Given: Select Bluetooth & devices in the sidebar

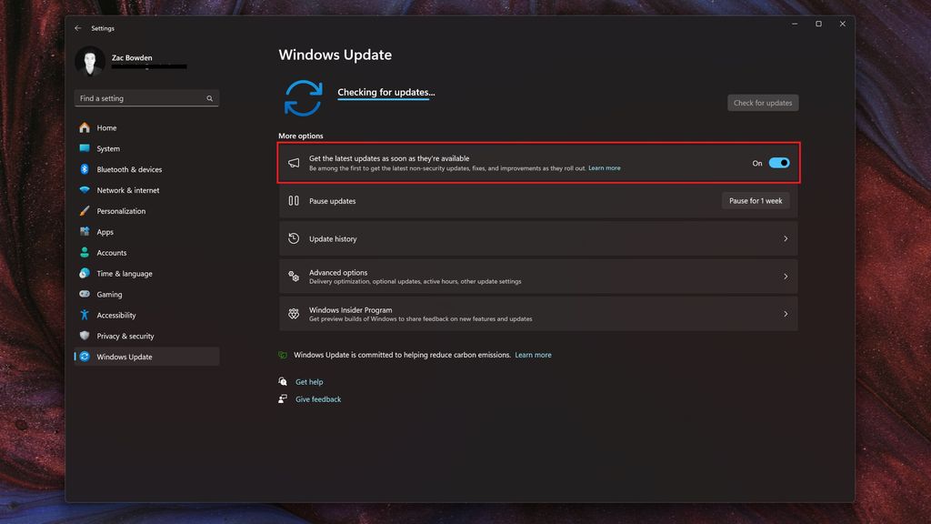Looking at the screenshot, I should (x=126, y=169).
